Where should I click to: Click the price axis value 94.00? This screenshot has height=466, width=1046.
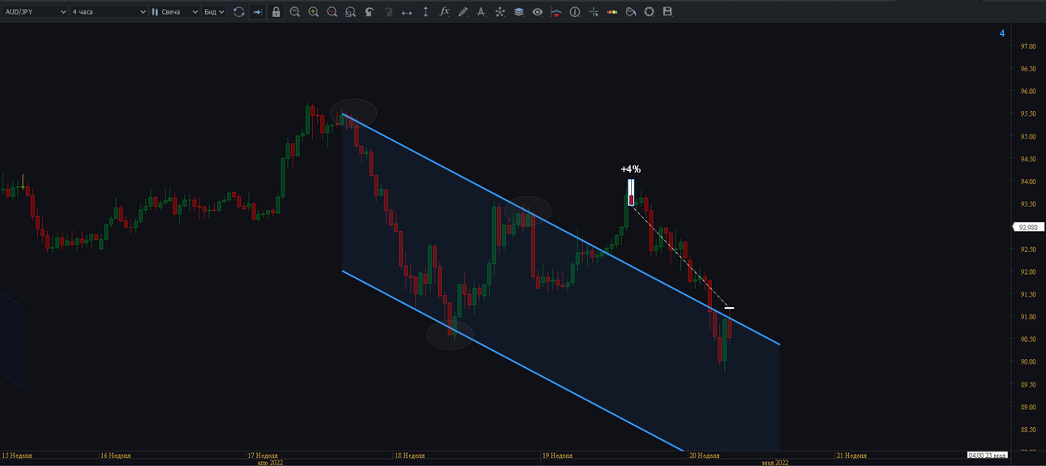click(x=1027, y=182)
